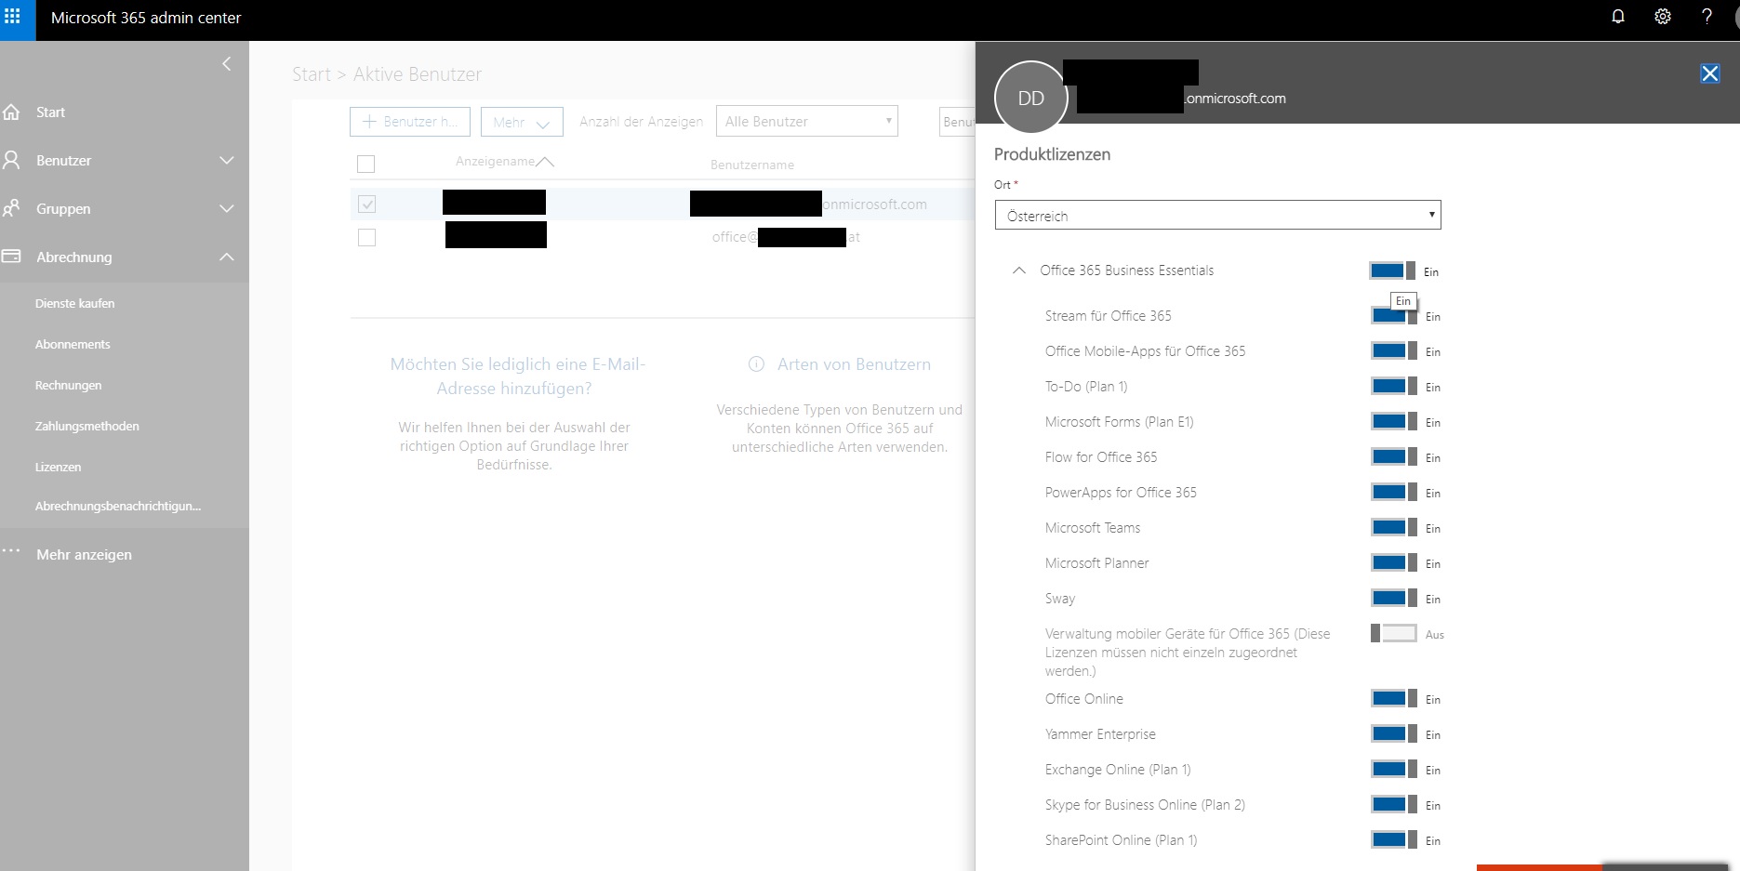Click the Benutzer search input field
Image resolution: width=1740 pixels, height=871 pixels.
958,122
